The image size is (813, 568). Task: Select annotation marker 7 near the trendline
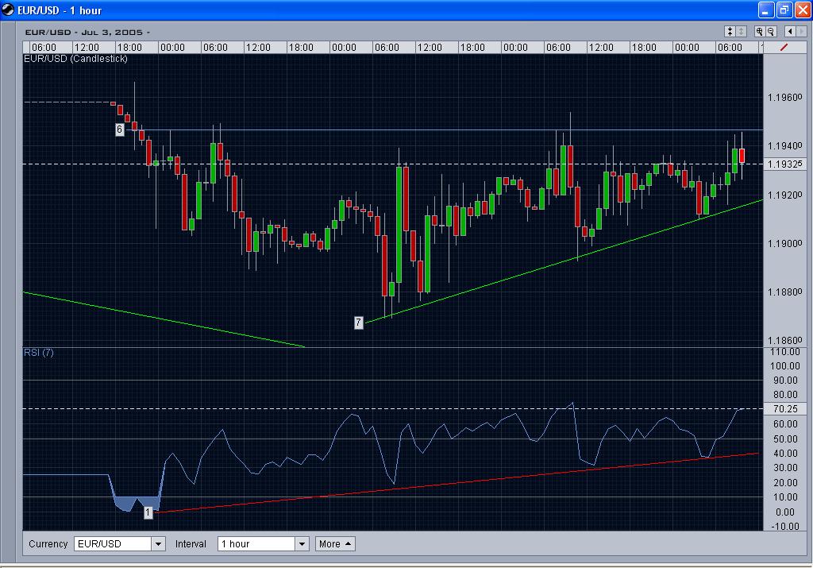click(358, 323)
